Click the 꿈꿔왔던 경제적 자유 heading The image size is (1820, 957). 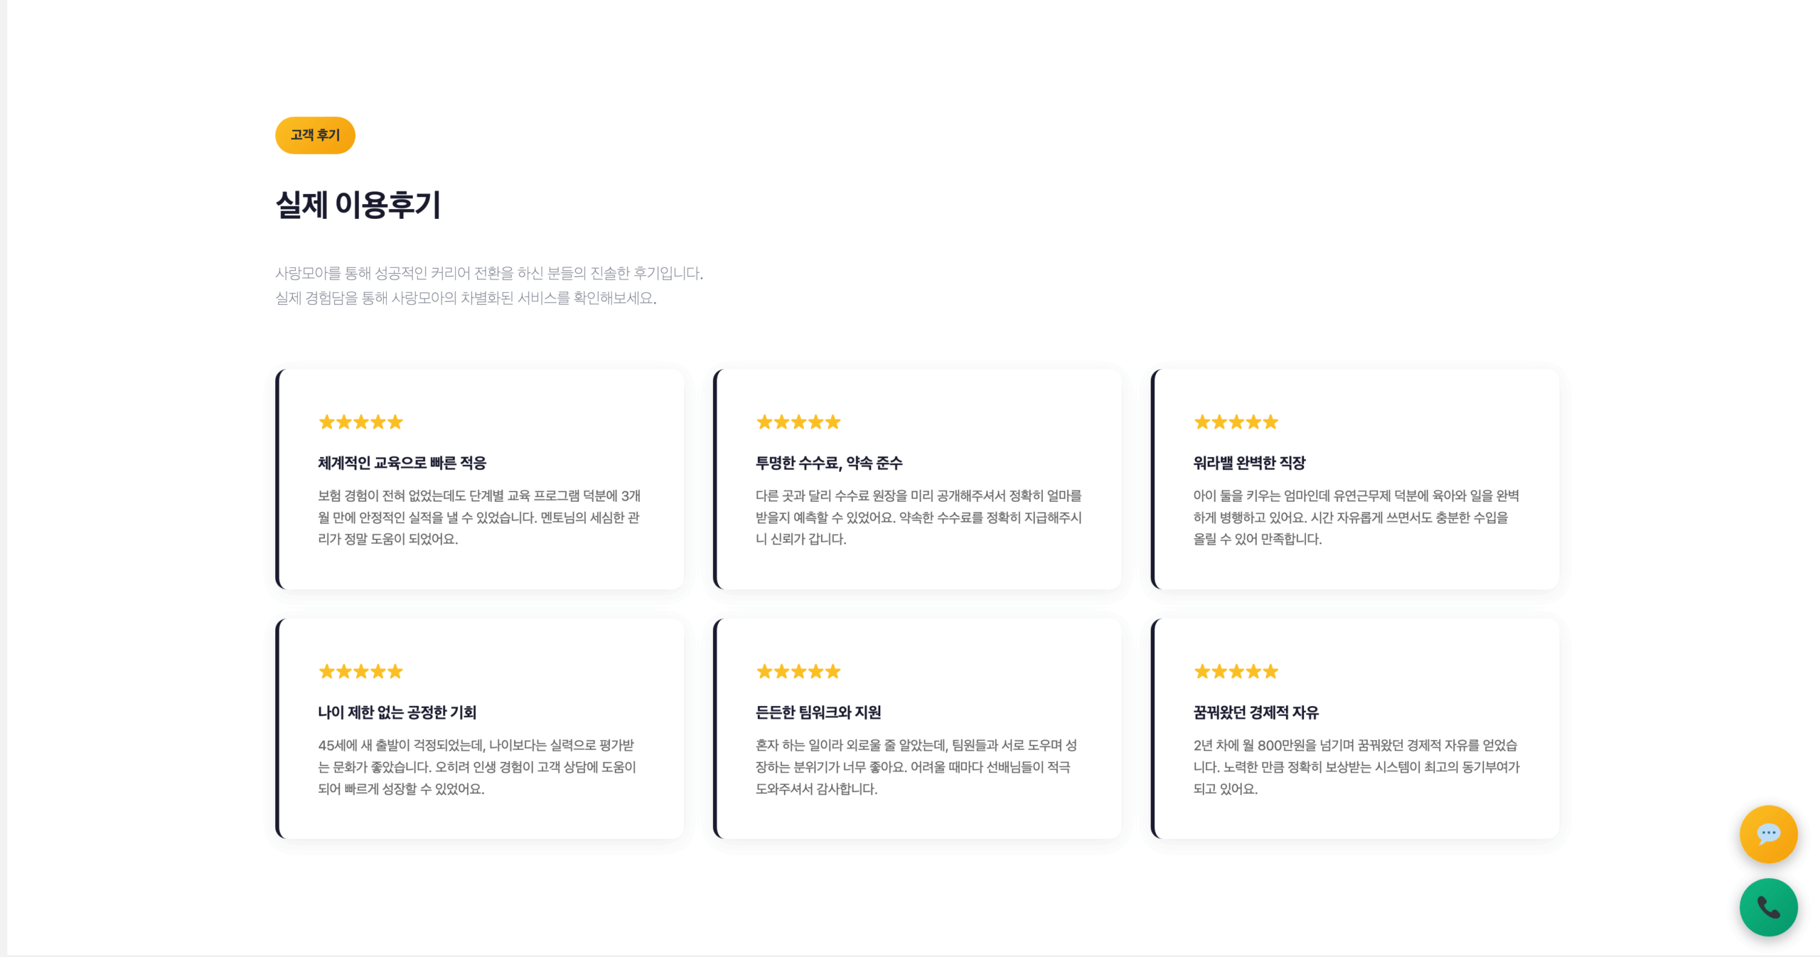click(1256, 712)
